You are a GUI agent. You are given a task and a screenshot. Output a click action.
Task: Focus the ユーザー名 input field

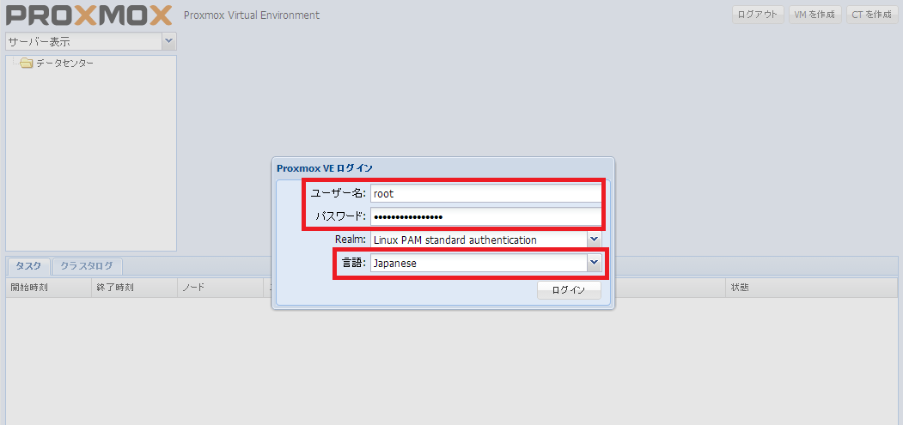click(x=485, y=193)
